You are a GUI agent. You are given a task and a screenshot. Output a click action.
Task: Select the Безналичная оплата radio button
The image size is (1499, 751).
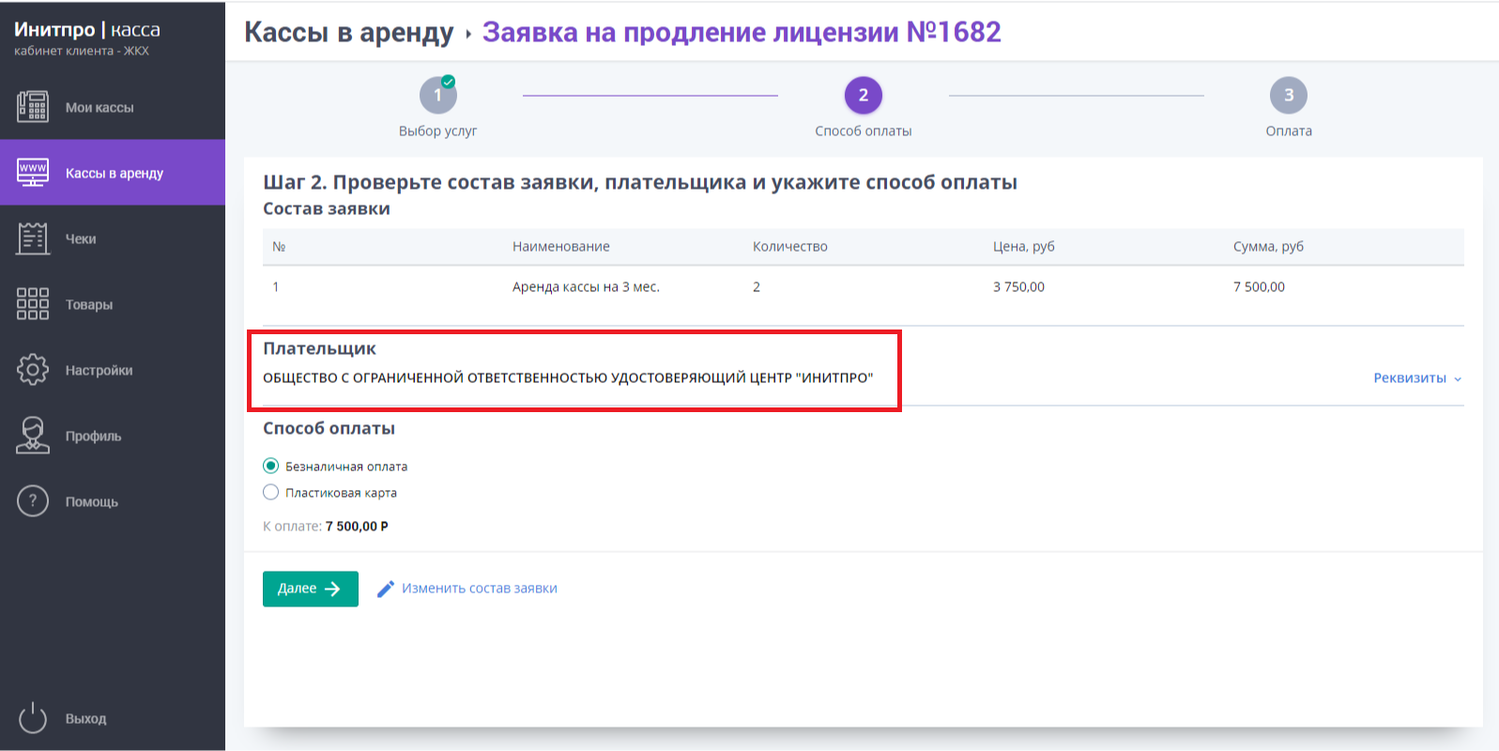click(x=270, y=466)
